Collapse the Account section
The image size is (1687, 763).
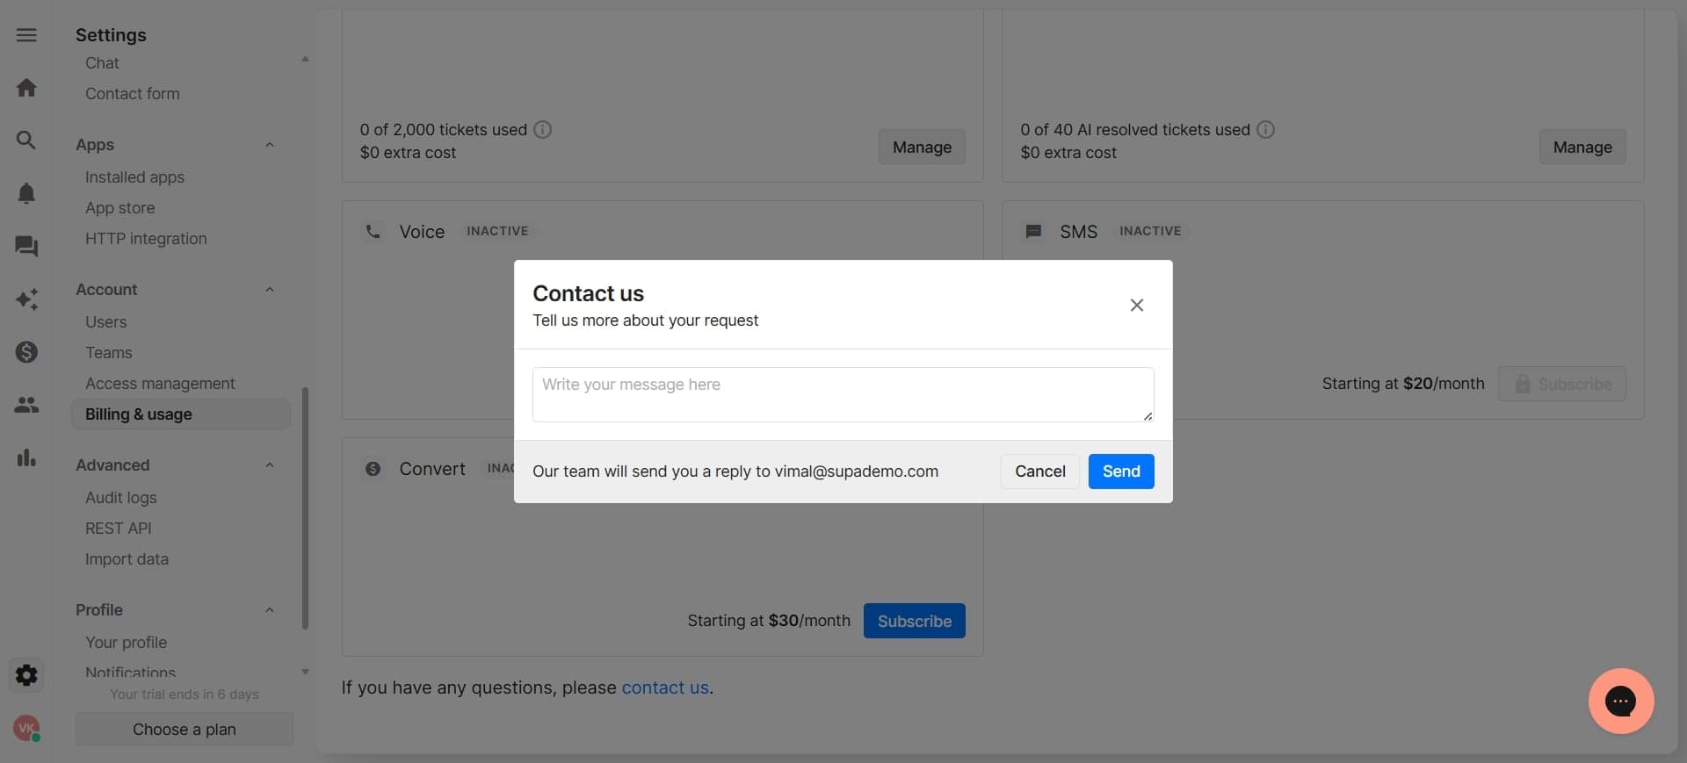tap(270, 290)
